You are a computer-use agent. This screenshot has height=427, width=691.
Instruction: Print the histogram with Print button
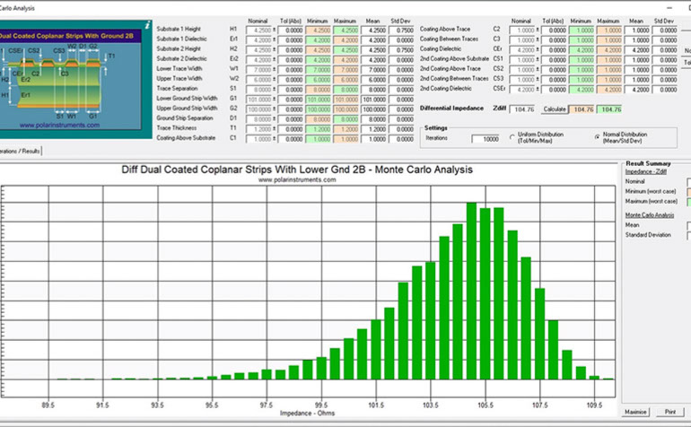[669, 411]
